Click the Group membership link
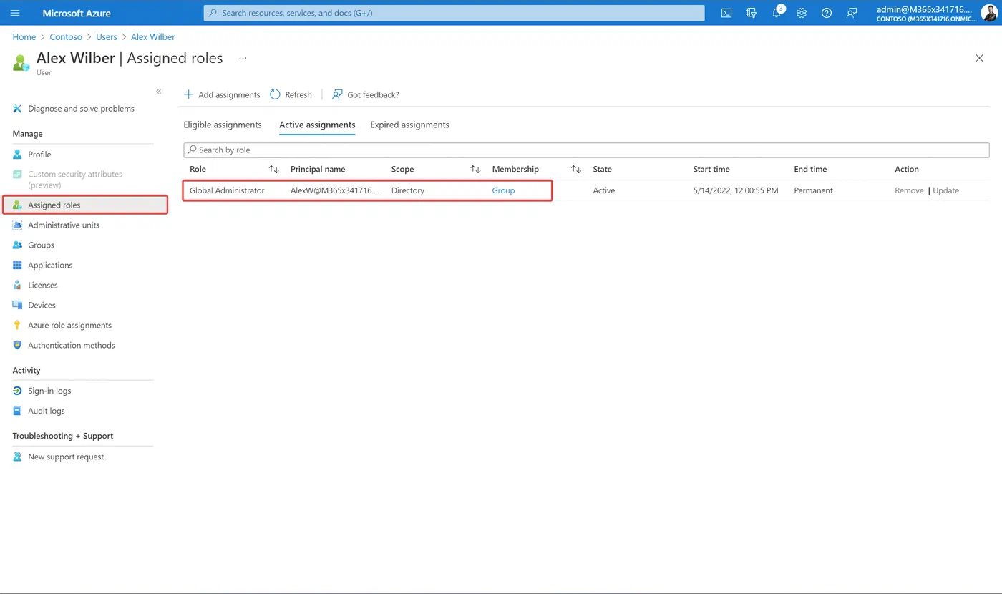This screenshot has width=1002, height=594. click(x=503, y=190)
